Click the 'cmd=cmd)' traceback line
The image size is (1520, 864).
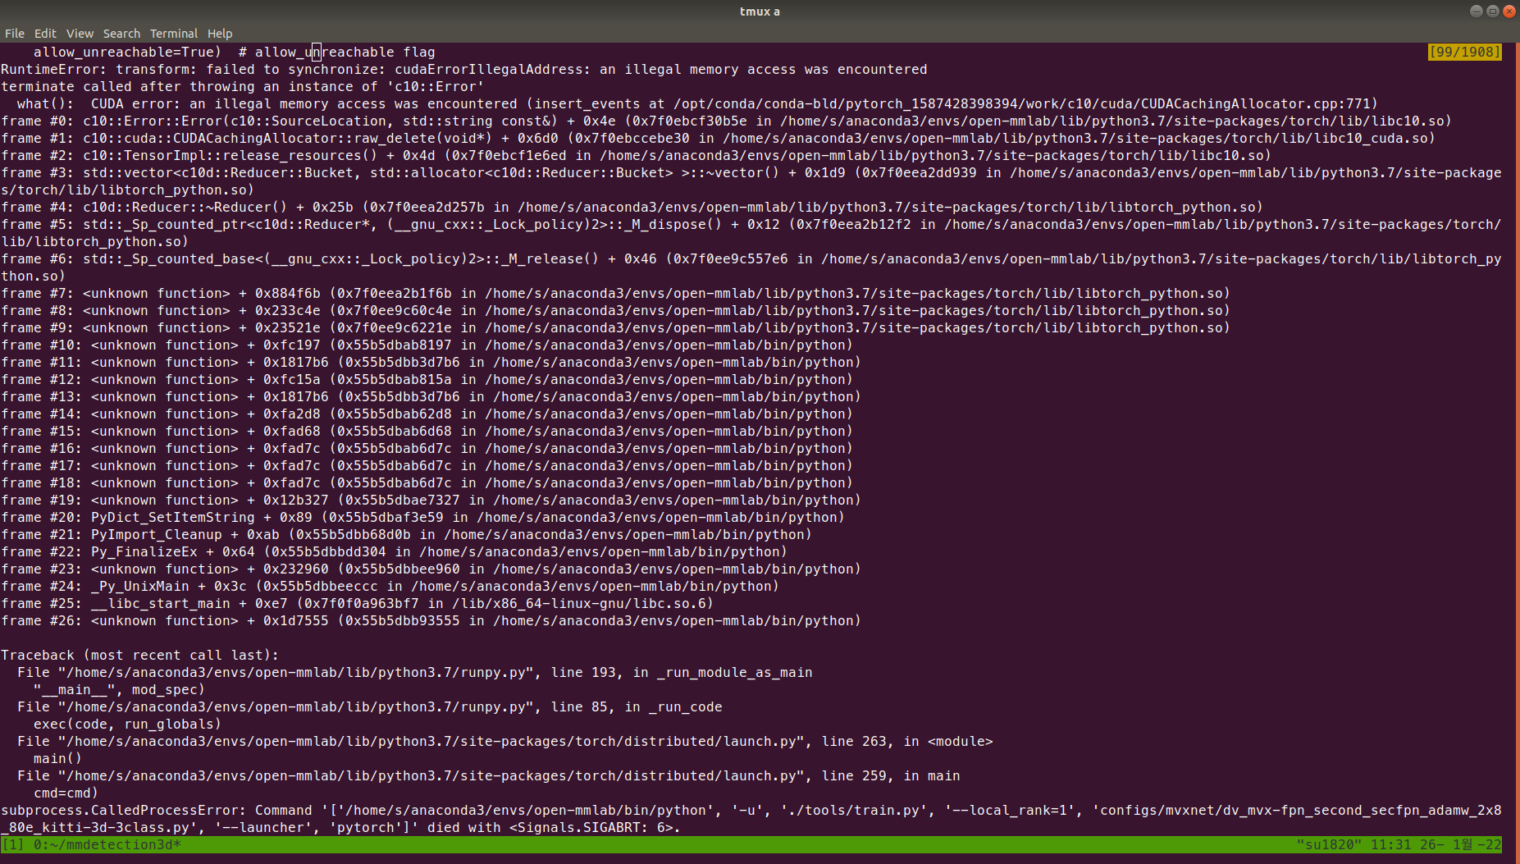(66, 793)
